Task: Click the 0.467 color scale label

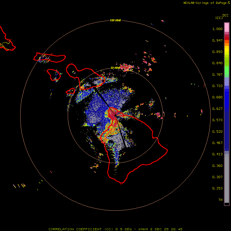Action: click(x=217, y=143)
